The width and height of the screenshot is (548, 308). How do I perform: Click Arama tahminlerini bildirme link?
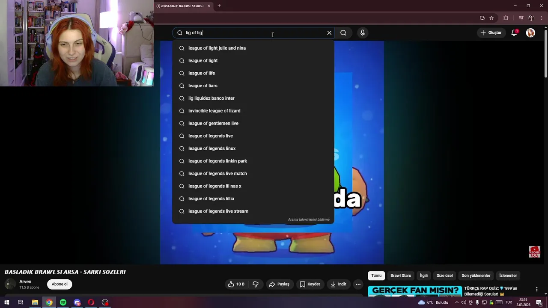click(309, 219)
